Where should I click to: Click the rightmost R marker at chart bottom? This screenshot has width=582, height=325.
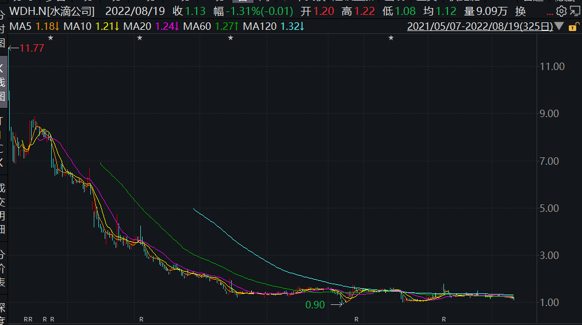coord(444,319)
